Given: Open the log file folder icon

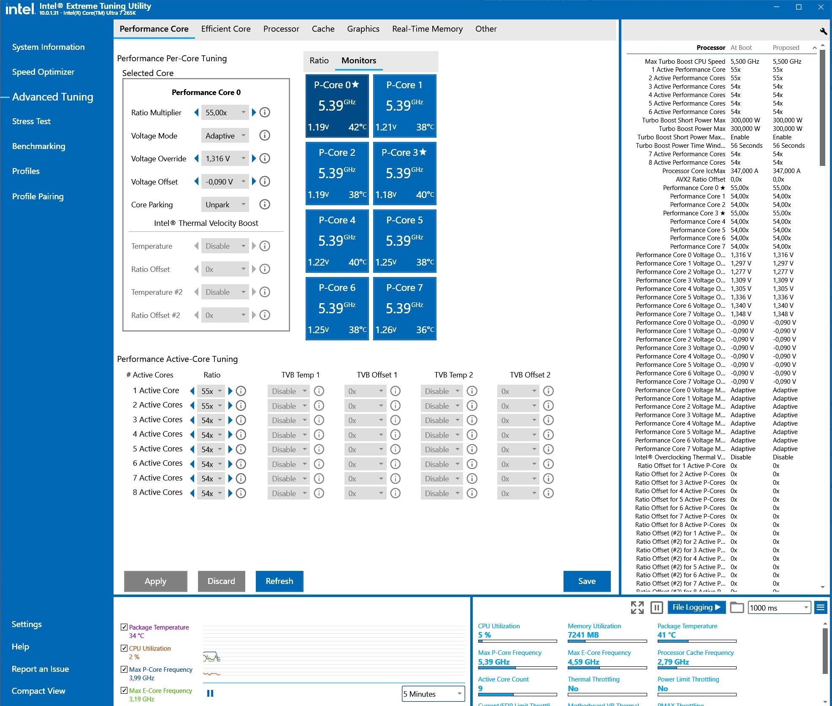Looking at the screenshot, I should [x=737, y=608].
